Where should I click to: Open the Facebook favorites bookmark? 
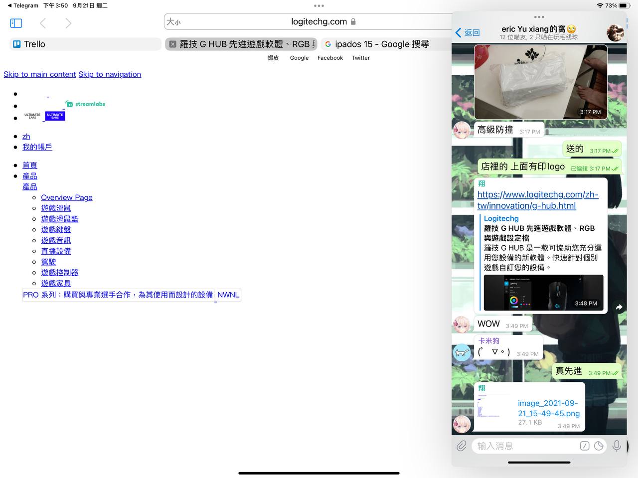point(330,58)
